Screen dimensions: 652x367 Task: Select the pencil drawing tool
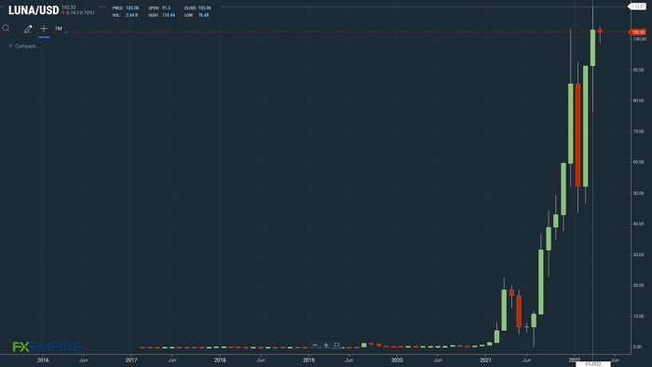28,29
